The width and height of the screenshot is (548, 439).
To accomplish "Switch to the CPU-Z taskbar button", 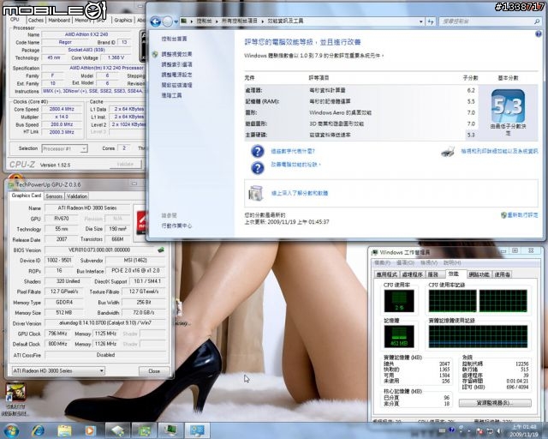I will (x=118, y=430).
